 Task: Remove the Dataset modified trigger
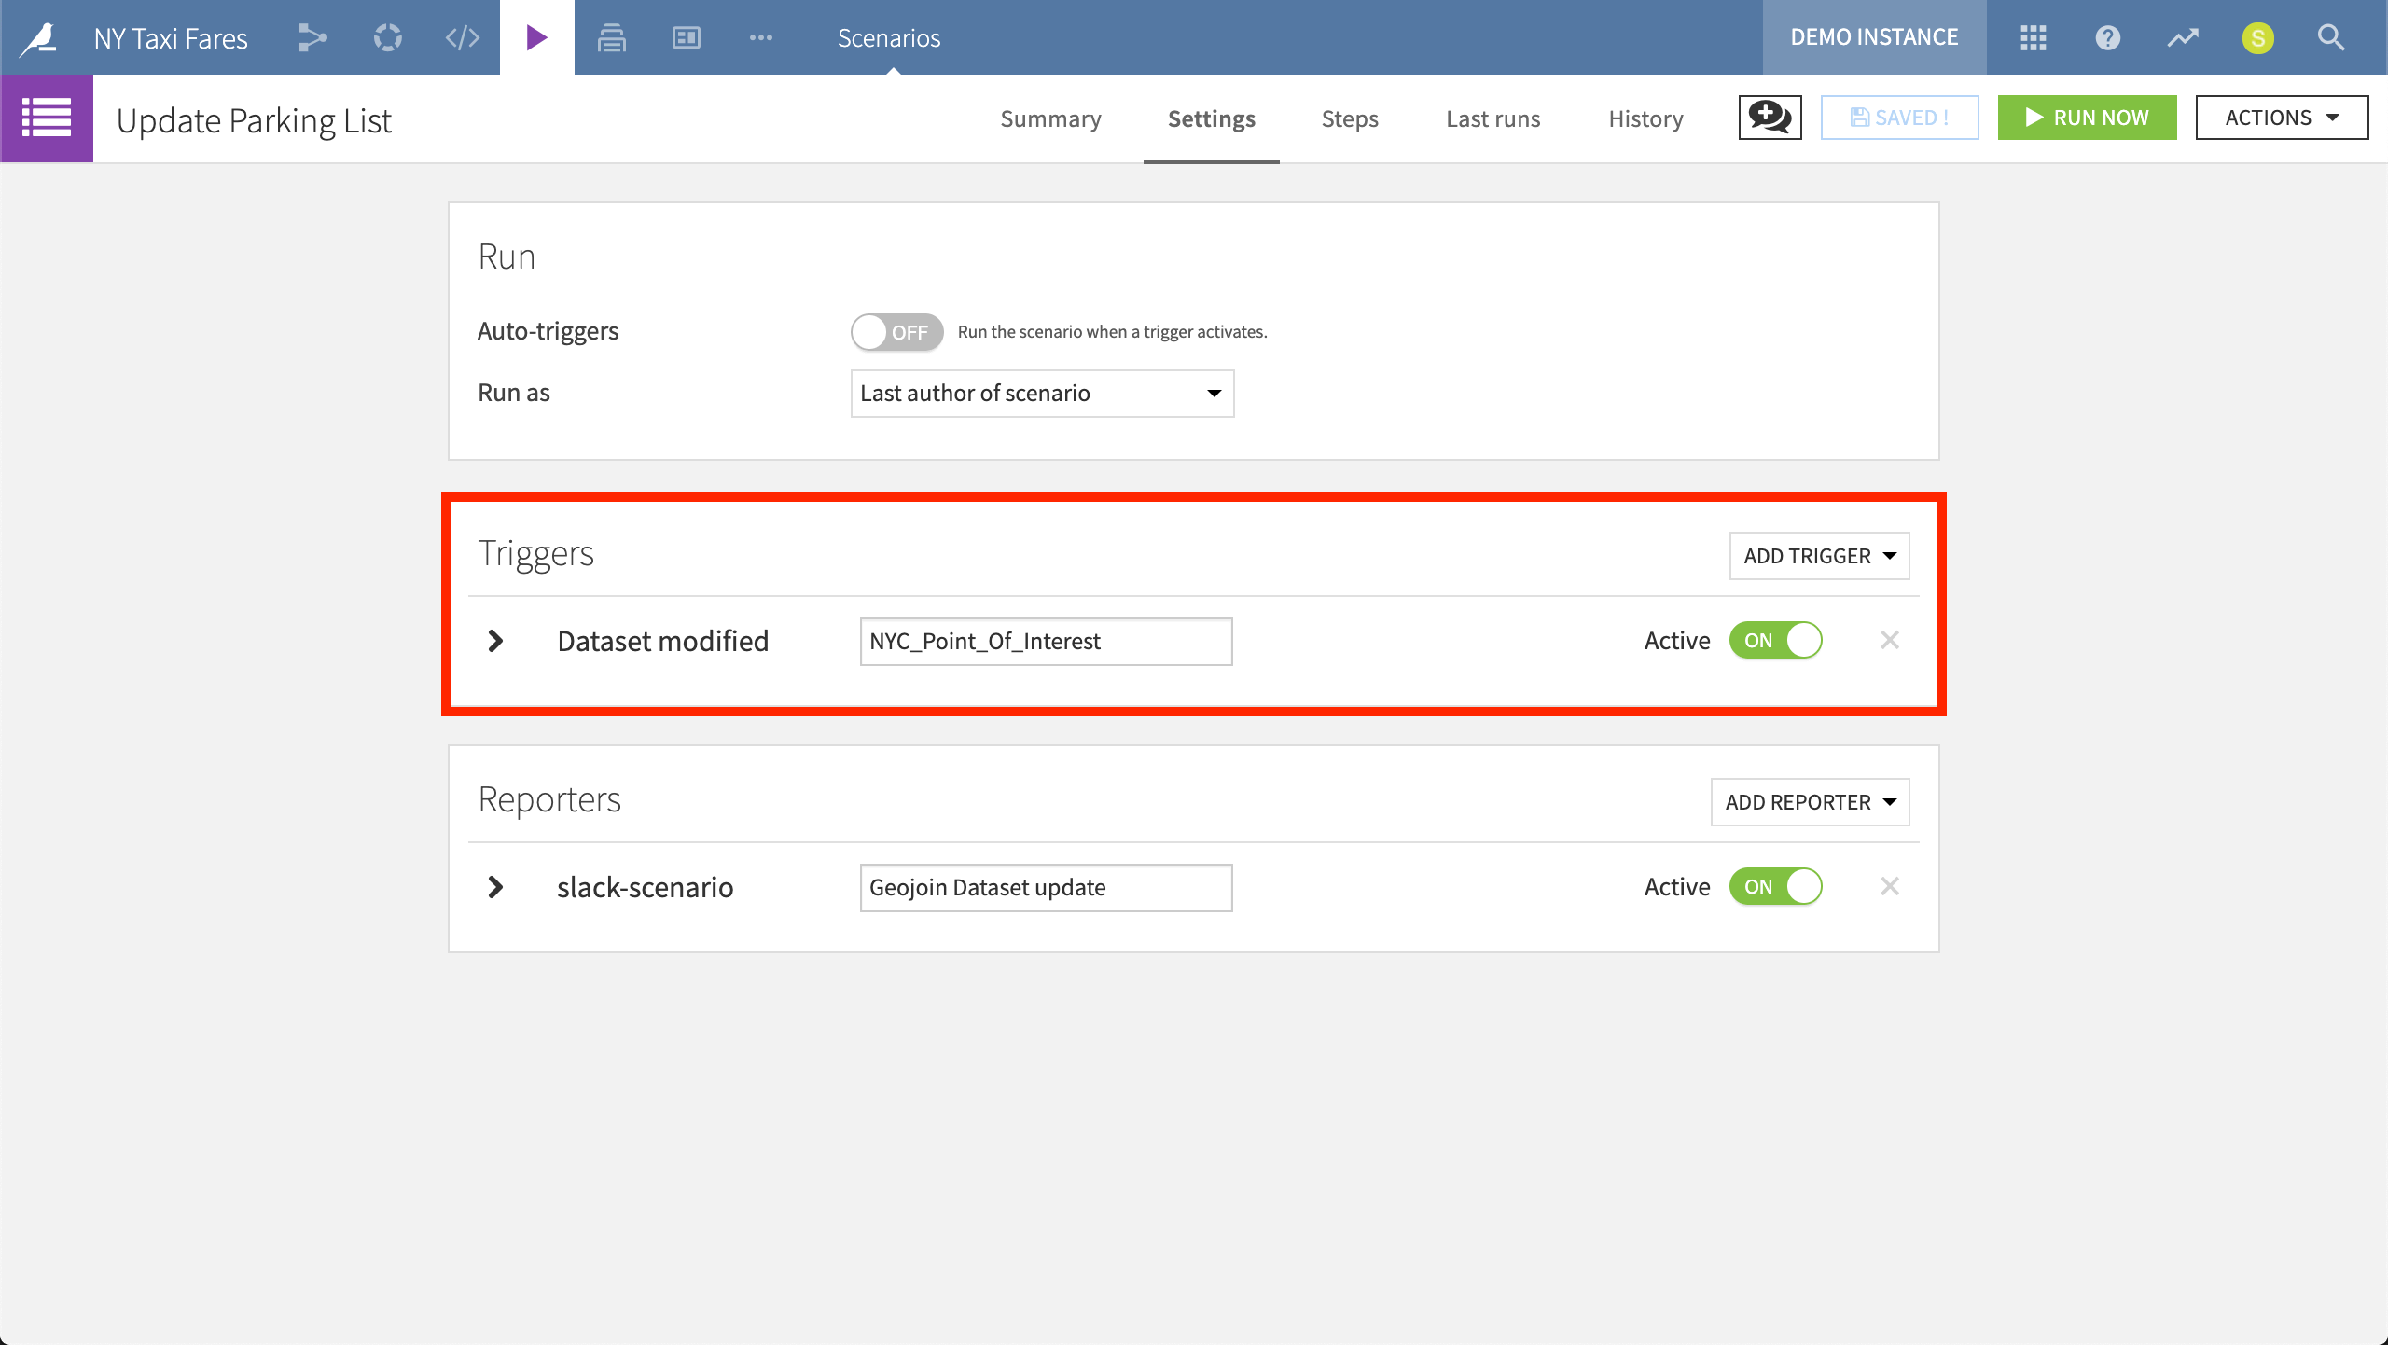[1890, 641]
